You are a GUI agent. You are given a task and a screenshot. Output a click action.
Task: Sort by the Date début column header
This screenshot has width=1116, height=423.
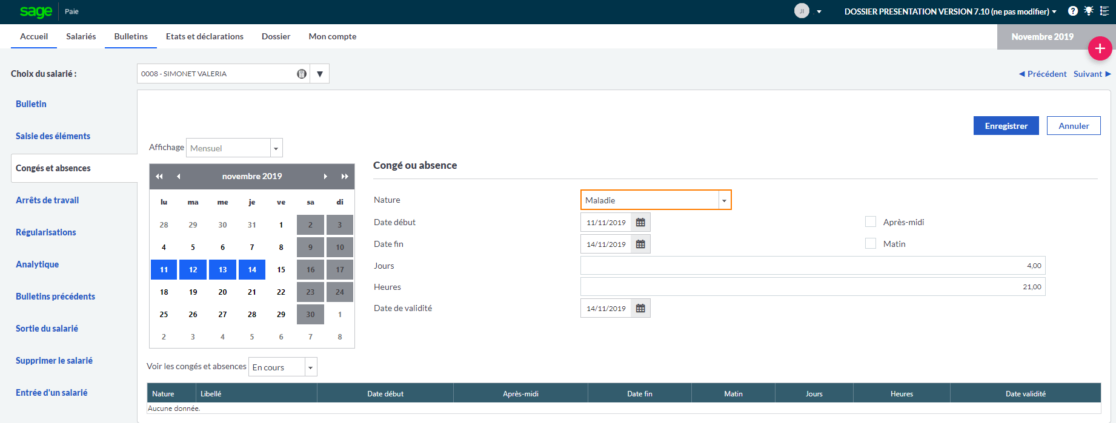(x=385, y=394)
